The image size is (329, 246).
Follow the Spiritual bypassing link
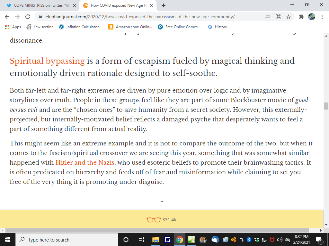click(x=47, y=61)
